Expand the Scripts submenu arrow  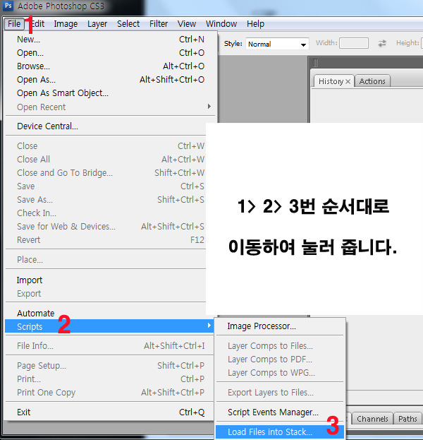(209, 326)
